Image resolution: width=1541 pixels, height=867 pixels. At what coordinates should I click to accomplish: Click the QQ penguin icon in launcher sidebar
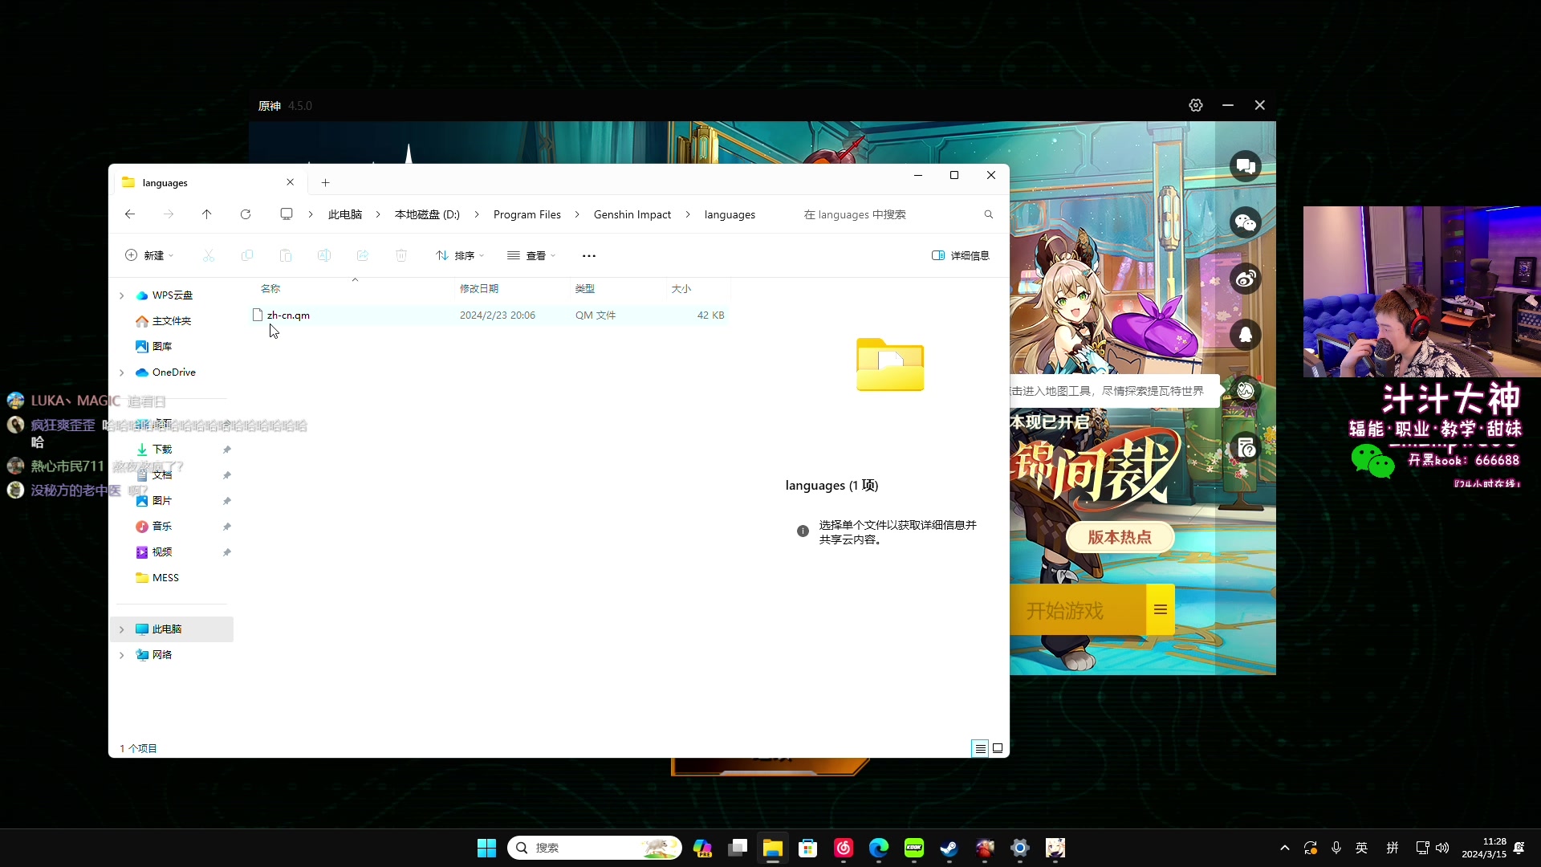(1246, 335)
